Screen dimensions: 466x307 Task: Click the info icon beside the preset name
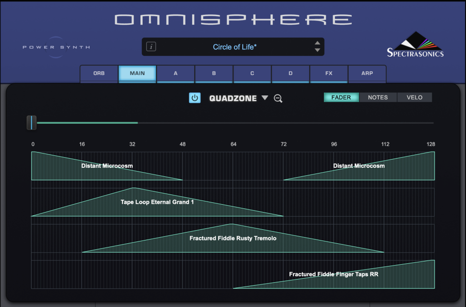pyautogui.click(x=151, y=47)
